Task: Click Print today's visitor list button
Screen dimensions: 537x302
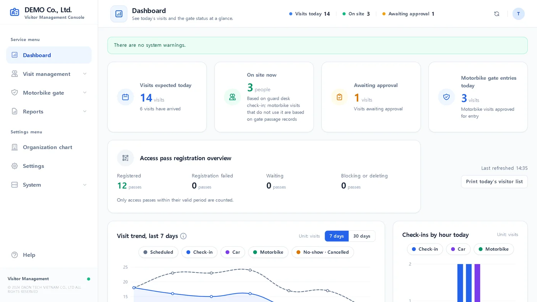Action: click(494, 182)
